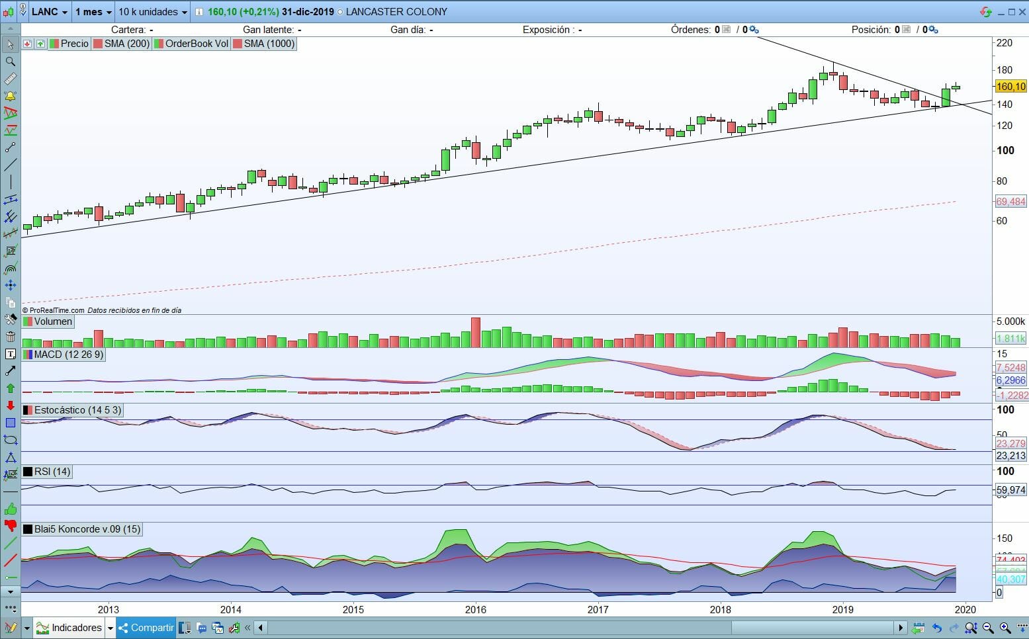1029x639 pixels.
Task: Select the blue rectangle drawing tool
Action: click(x=10, y=423)
